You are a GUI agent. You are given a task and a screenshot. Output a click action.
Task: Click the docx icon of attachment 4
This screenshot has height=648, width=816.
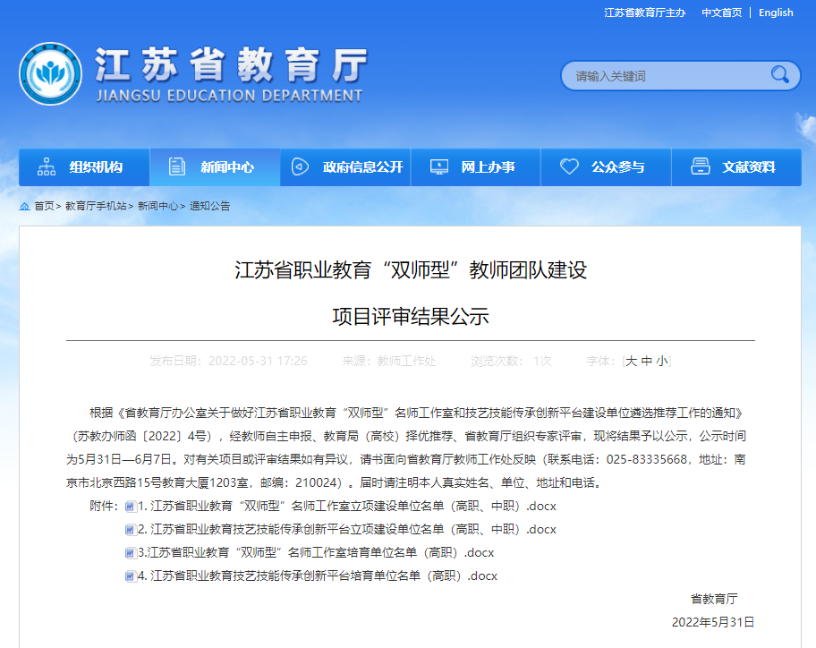coord(131,576)
